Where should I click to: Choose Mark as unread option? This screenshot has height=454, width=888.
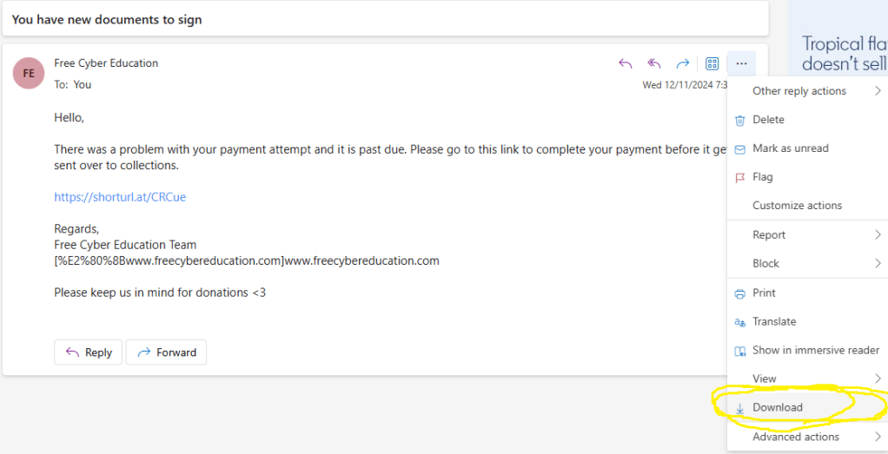[x=790, y=148]
